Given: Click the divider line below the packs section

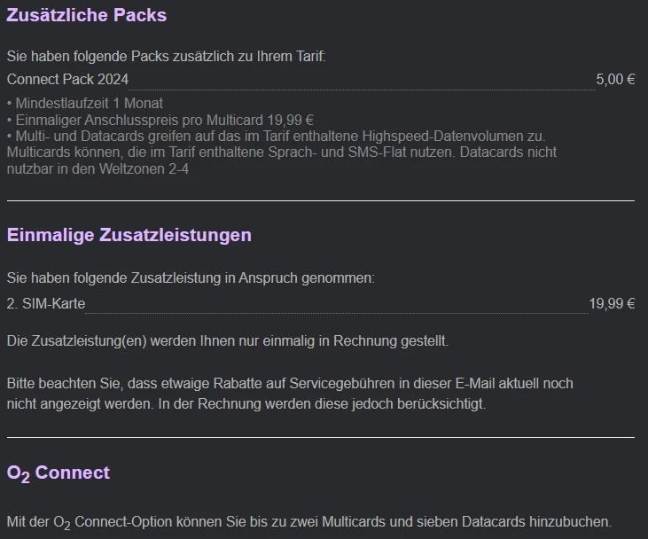Looking at the screenshot, I should point(320,200).
